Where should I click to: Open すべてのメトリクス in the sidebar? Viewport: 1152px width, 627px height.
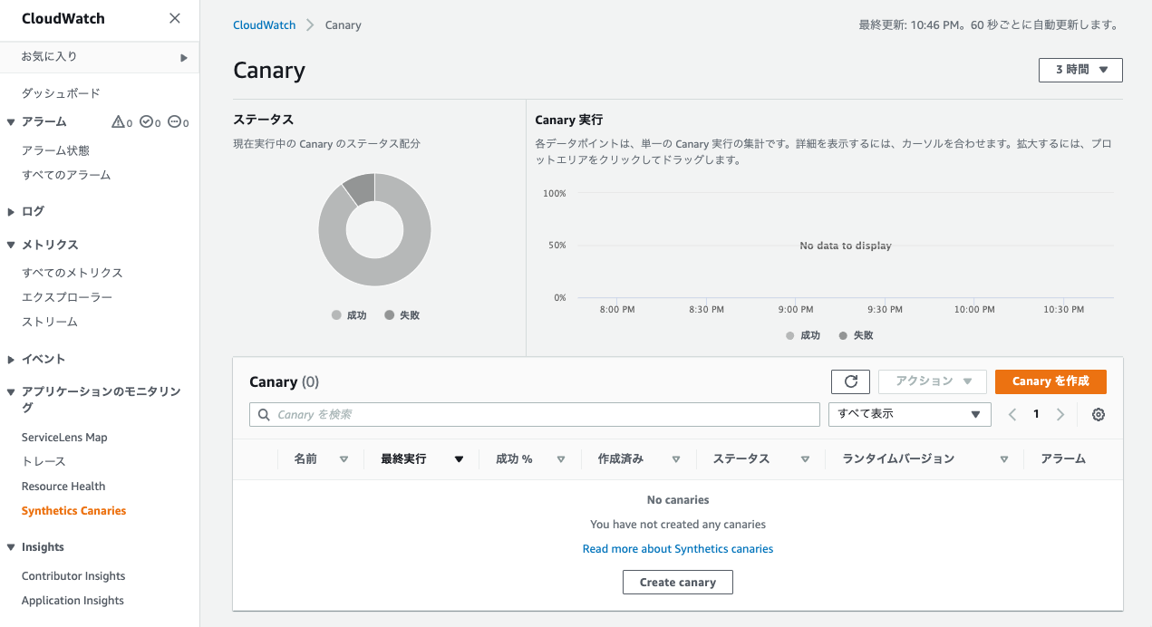72,273
